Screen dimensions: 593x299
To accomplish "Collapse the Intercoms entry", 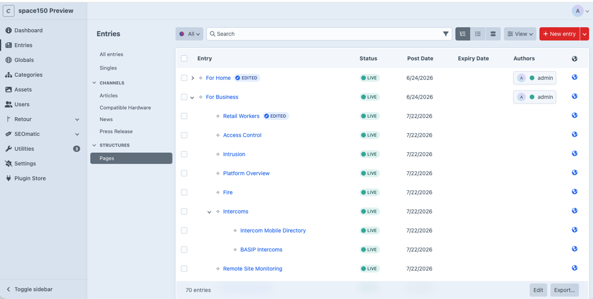I will click(x=209, y=212).
